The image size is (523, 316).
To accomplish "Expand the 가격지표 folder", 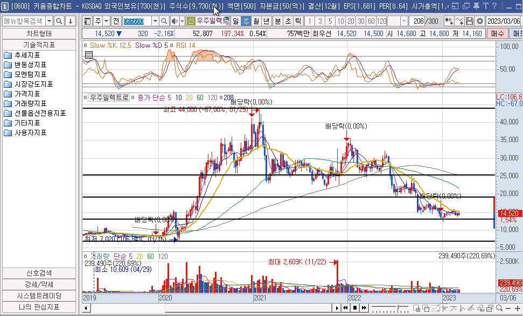I will [22, 94].
